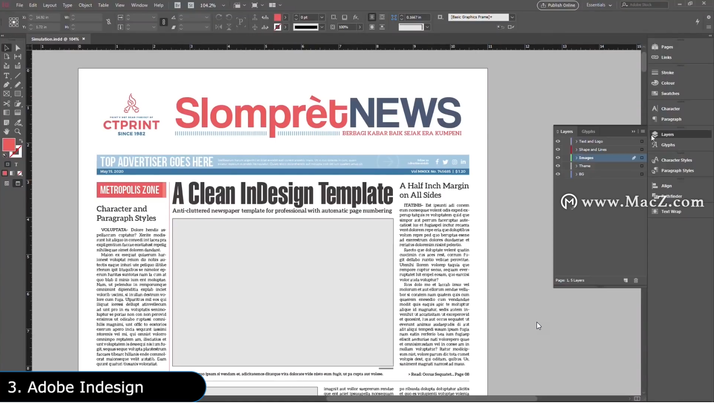Select the Line tool

tap(18, 76)
